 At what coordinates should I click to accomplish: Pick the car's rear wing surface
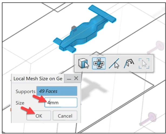pos(102,13)
